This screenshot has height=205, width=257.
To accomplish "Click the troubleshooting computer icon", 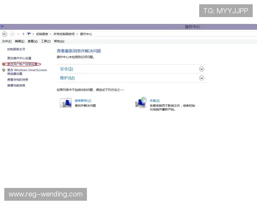I will tap(66, 103).
